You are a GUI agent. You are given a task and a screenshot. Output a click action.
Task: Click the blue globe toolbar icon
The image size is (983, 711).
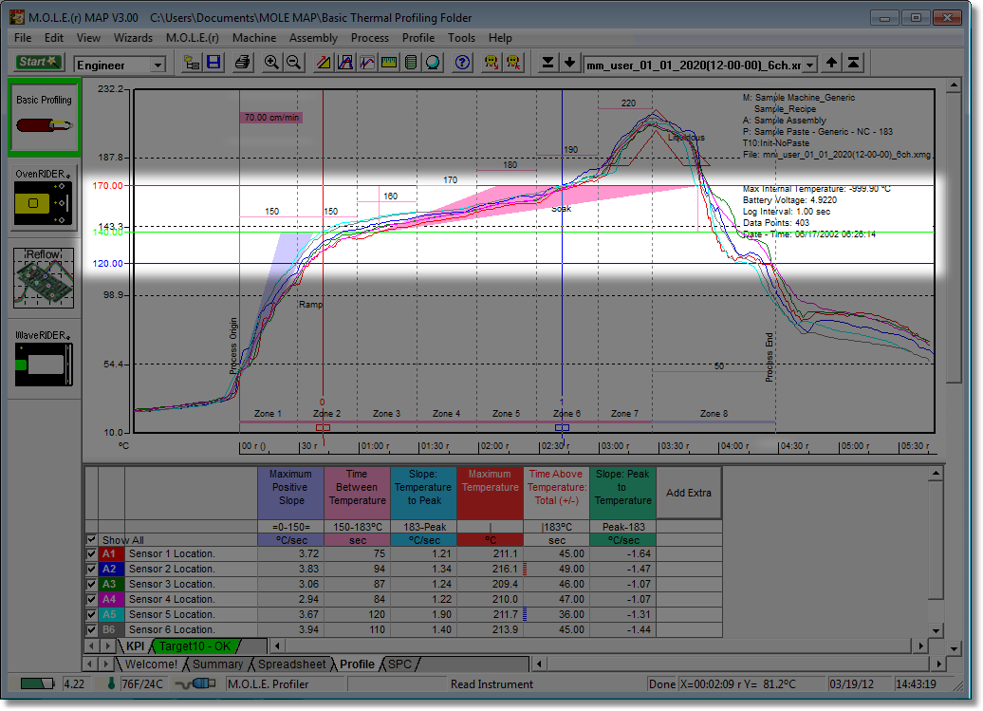point(433,63)
